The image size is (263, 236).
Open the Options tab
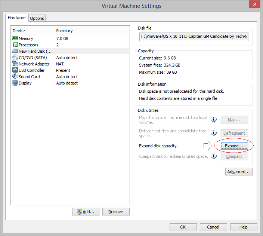click(x=37, y=18)
